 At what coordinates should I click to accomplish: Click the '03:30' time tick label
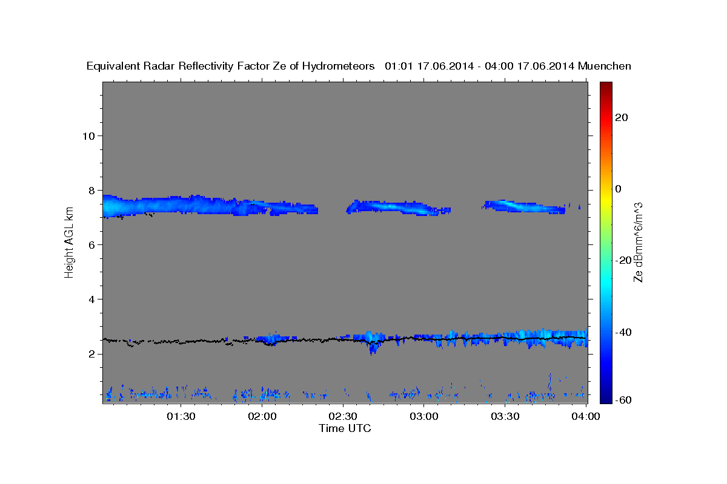point(505,416)
